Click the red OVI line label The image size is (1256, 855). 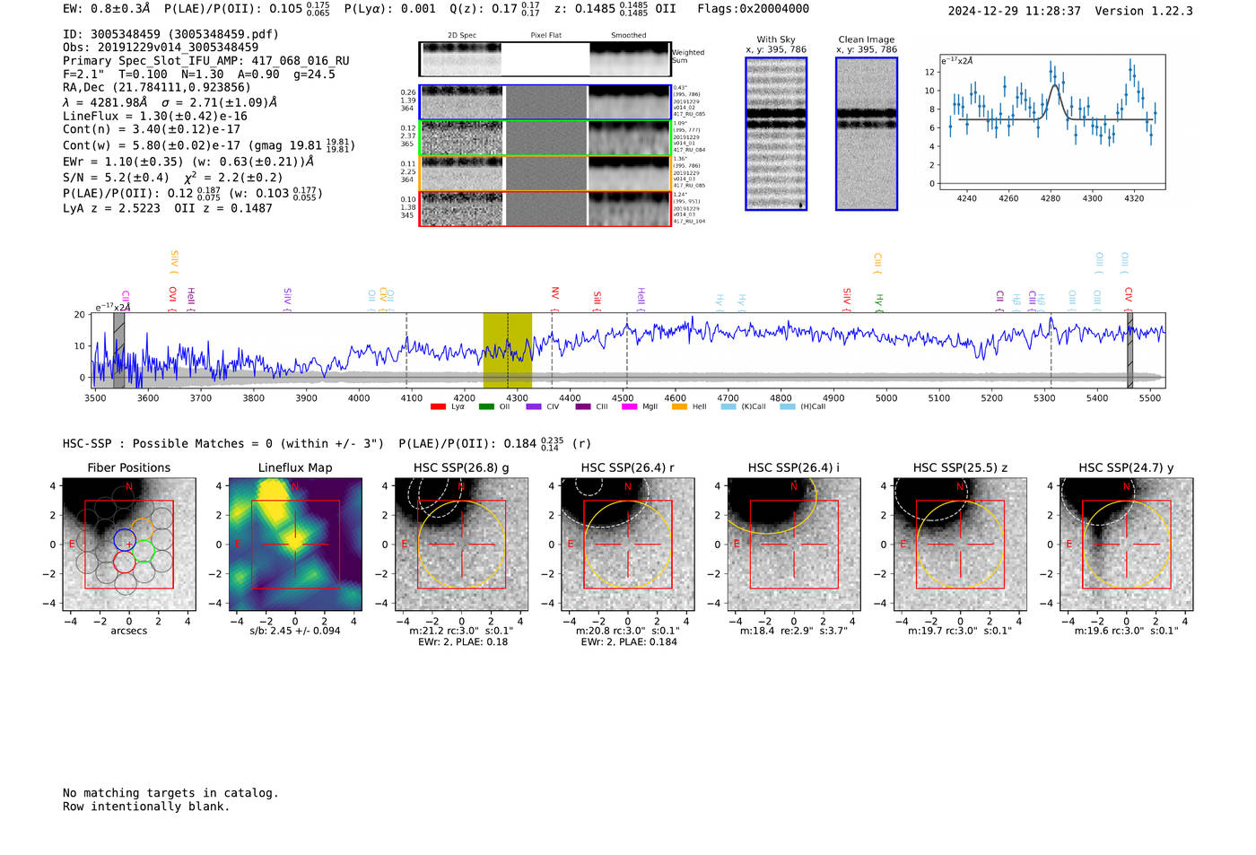(x=172, y=299)
